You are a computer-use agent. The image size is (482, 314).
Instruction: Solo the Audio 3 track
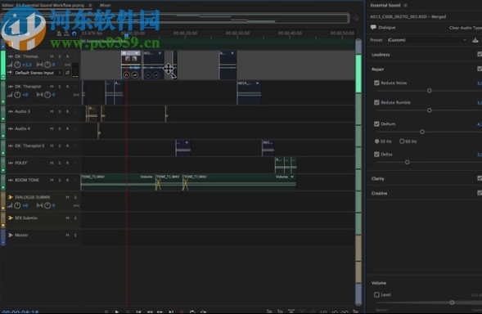click(60, 111)
